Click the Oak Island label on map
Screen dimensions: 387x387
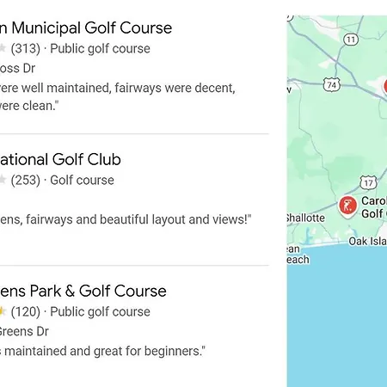click(368, 242)
